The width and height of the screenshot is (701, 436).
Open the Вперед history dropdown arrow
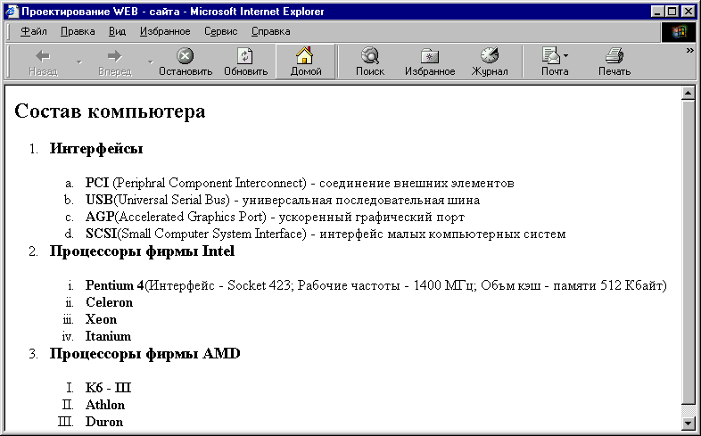[150, 62]
